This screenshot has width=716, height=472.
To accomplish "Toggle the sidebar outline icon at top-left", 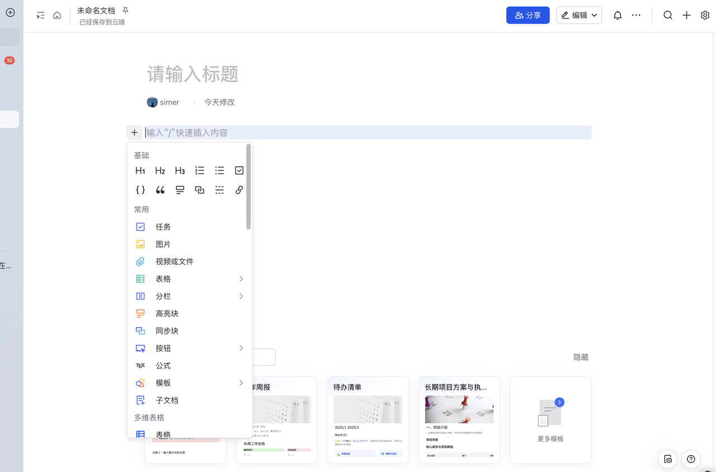I will (41, 16).
